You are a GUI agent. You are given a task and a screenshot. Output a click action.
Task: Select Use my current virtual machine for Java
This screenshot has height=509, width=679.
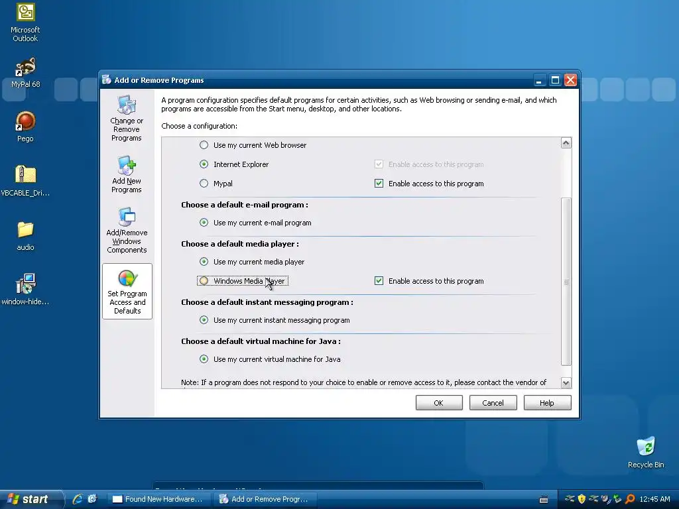269,359
